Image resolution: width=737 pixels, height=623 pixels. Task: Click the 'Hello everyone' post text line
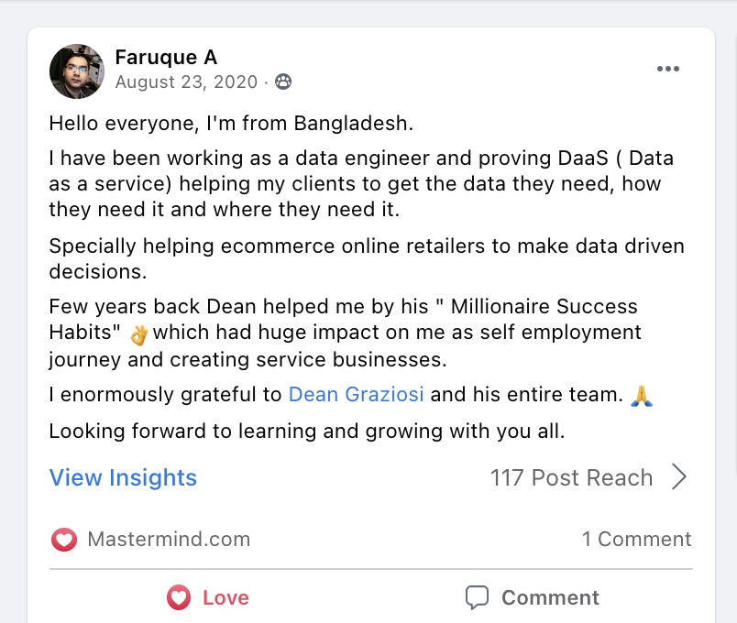(x=231, y=124)
